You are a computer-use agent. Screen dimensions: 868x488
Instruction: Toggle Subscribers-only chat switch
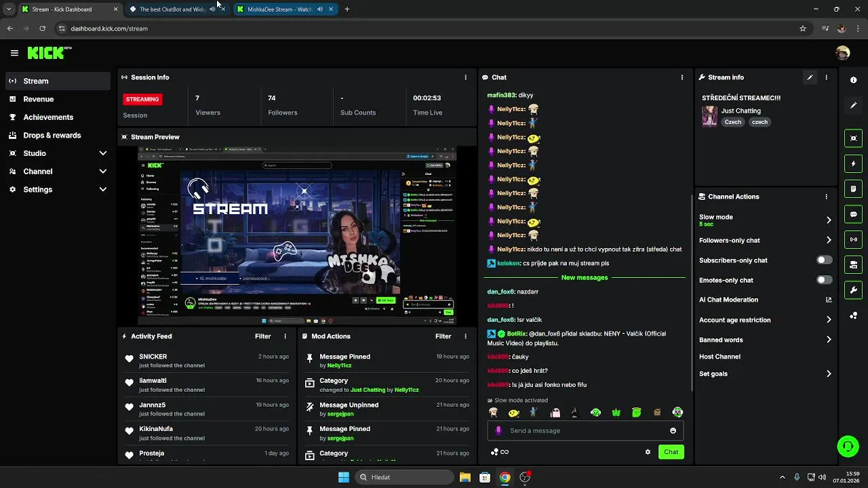coord(824,260)
